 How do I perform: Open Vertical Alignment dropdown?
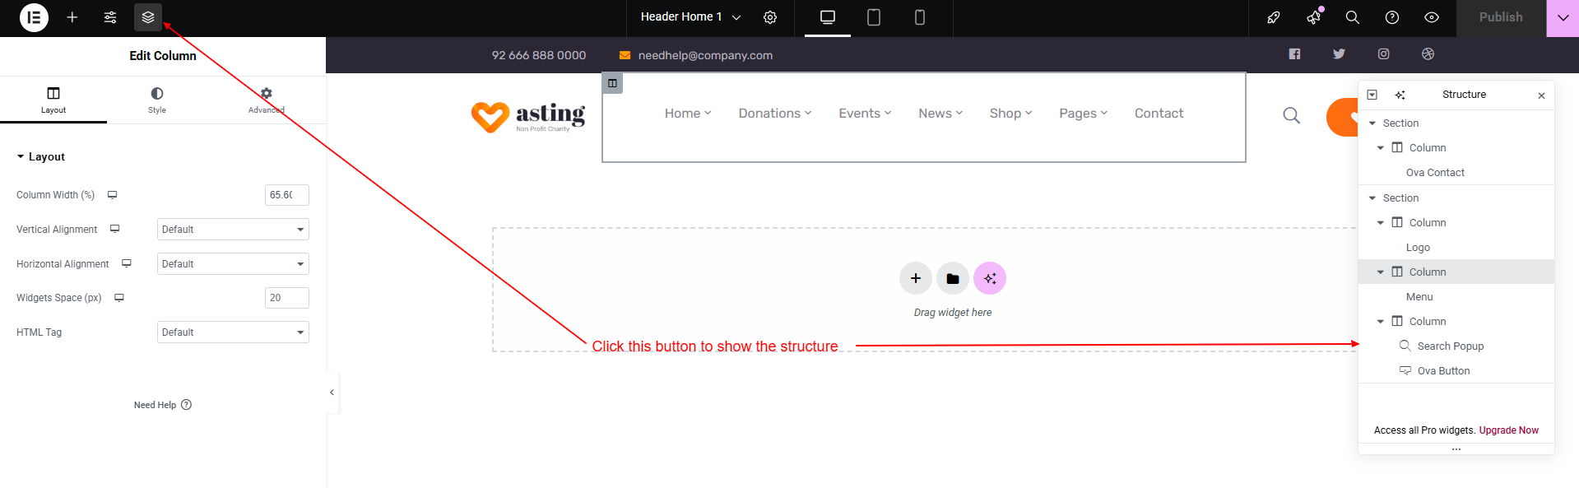(x=233, y=230)
